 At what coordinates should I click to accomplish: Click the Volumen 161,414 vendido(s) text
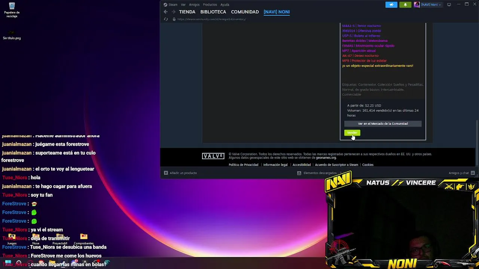(x=383, y=113)
